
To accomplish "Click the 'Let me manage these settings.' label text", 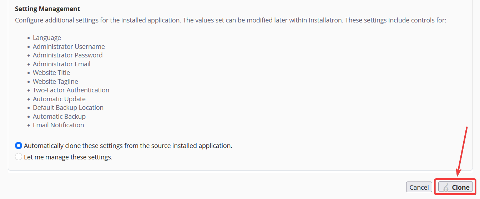I will (x=68, y=157).
